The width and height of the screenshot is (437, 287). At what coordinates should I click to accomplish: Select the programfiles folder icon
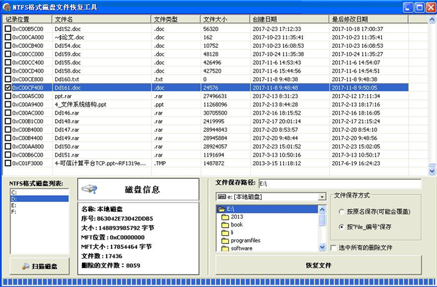[x=225, y=240]
